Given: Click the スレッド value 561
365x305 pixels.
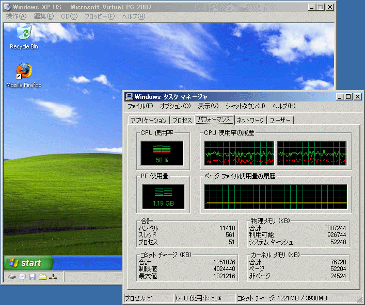Looking at the screenshot, I should click(x=230, y=235).
